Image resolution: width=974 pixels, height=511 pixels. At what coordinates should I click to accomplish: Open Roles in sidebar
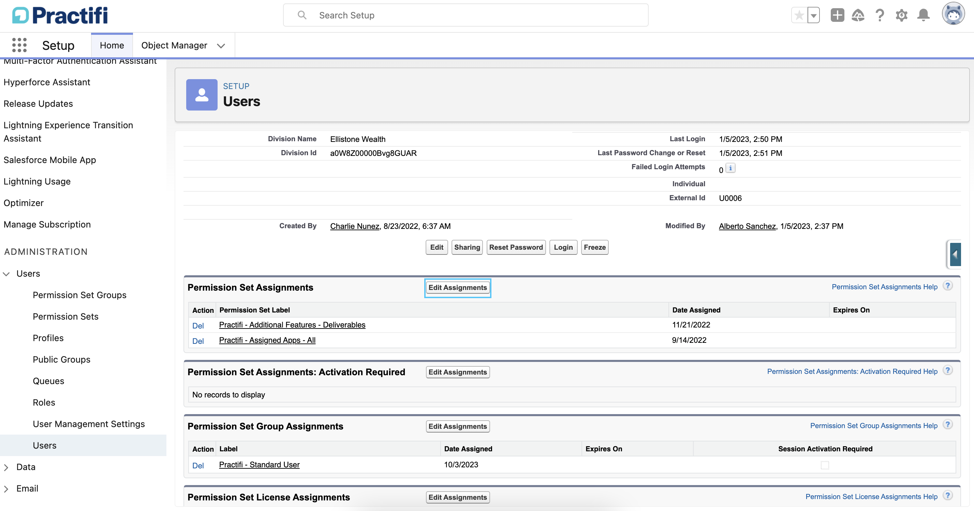click(x=44, y=403)
